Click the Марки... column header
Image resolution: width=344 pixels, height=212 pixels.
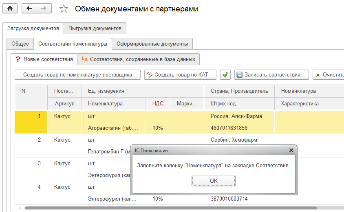pos(187,103)
